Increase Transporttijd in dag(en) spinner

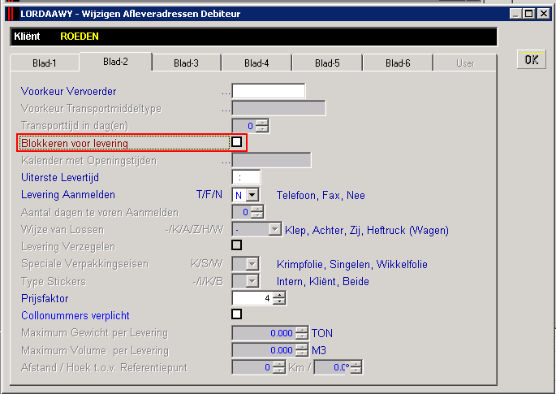click(262, 123)
